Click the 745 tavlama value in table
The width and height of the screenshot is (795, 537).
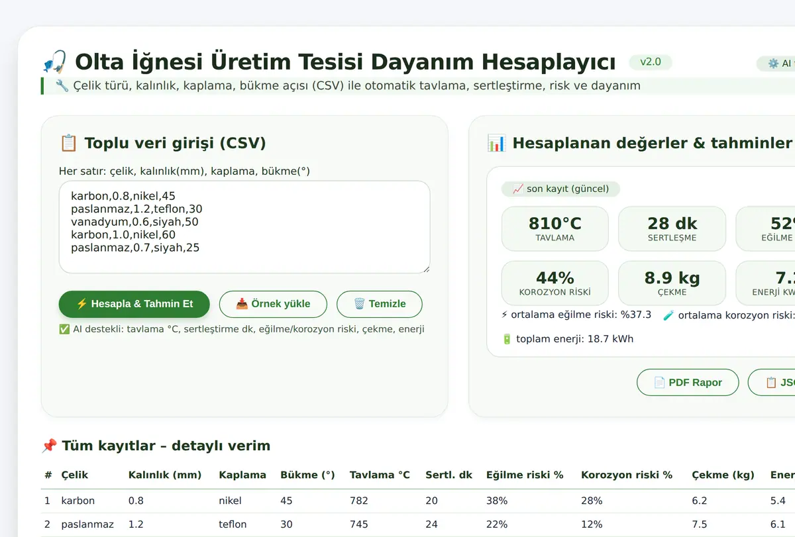coord(359,524)
